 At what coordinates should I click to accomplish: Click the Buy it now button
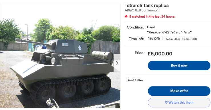point(179,65)
